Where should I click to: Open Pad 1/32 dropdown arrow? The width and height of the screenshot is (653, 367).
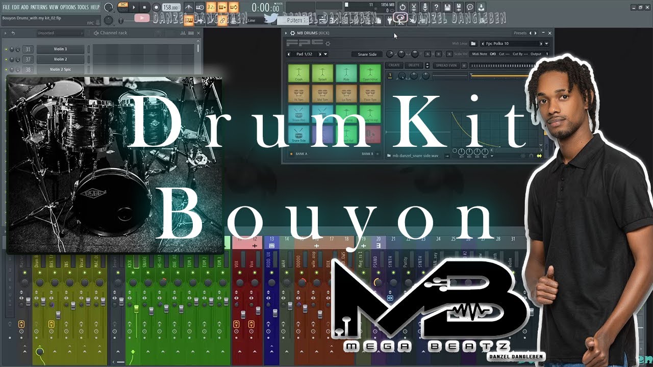point(325,54)
